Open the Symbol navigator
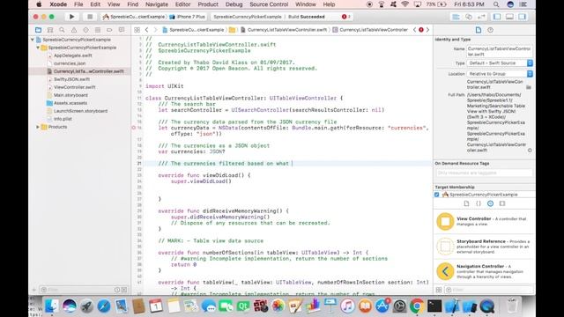This screenshot has height=317, width=564. pos(50,30)
